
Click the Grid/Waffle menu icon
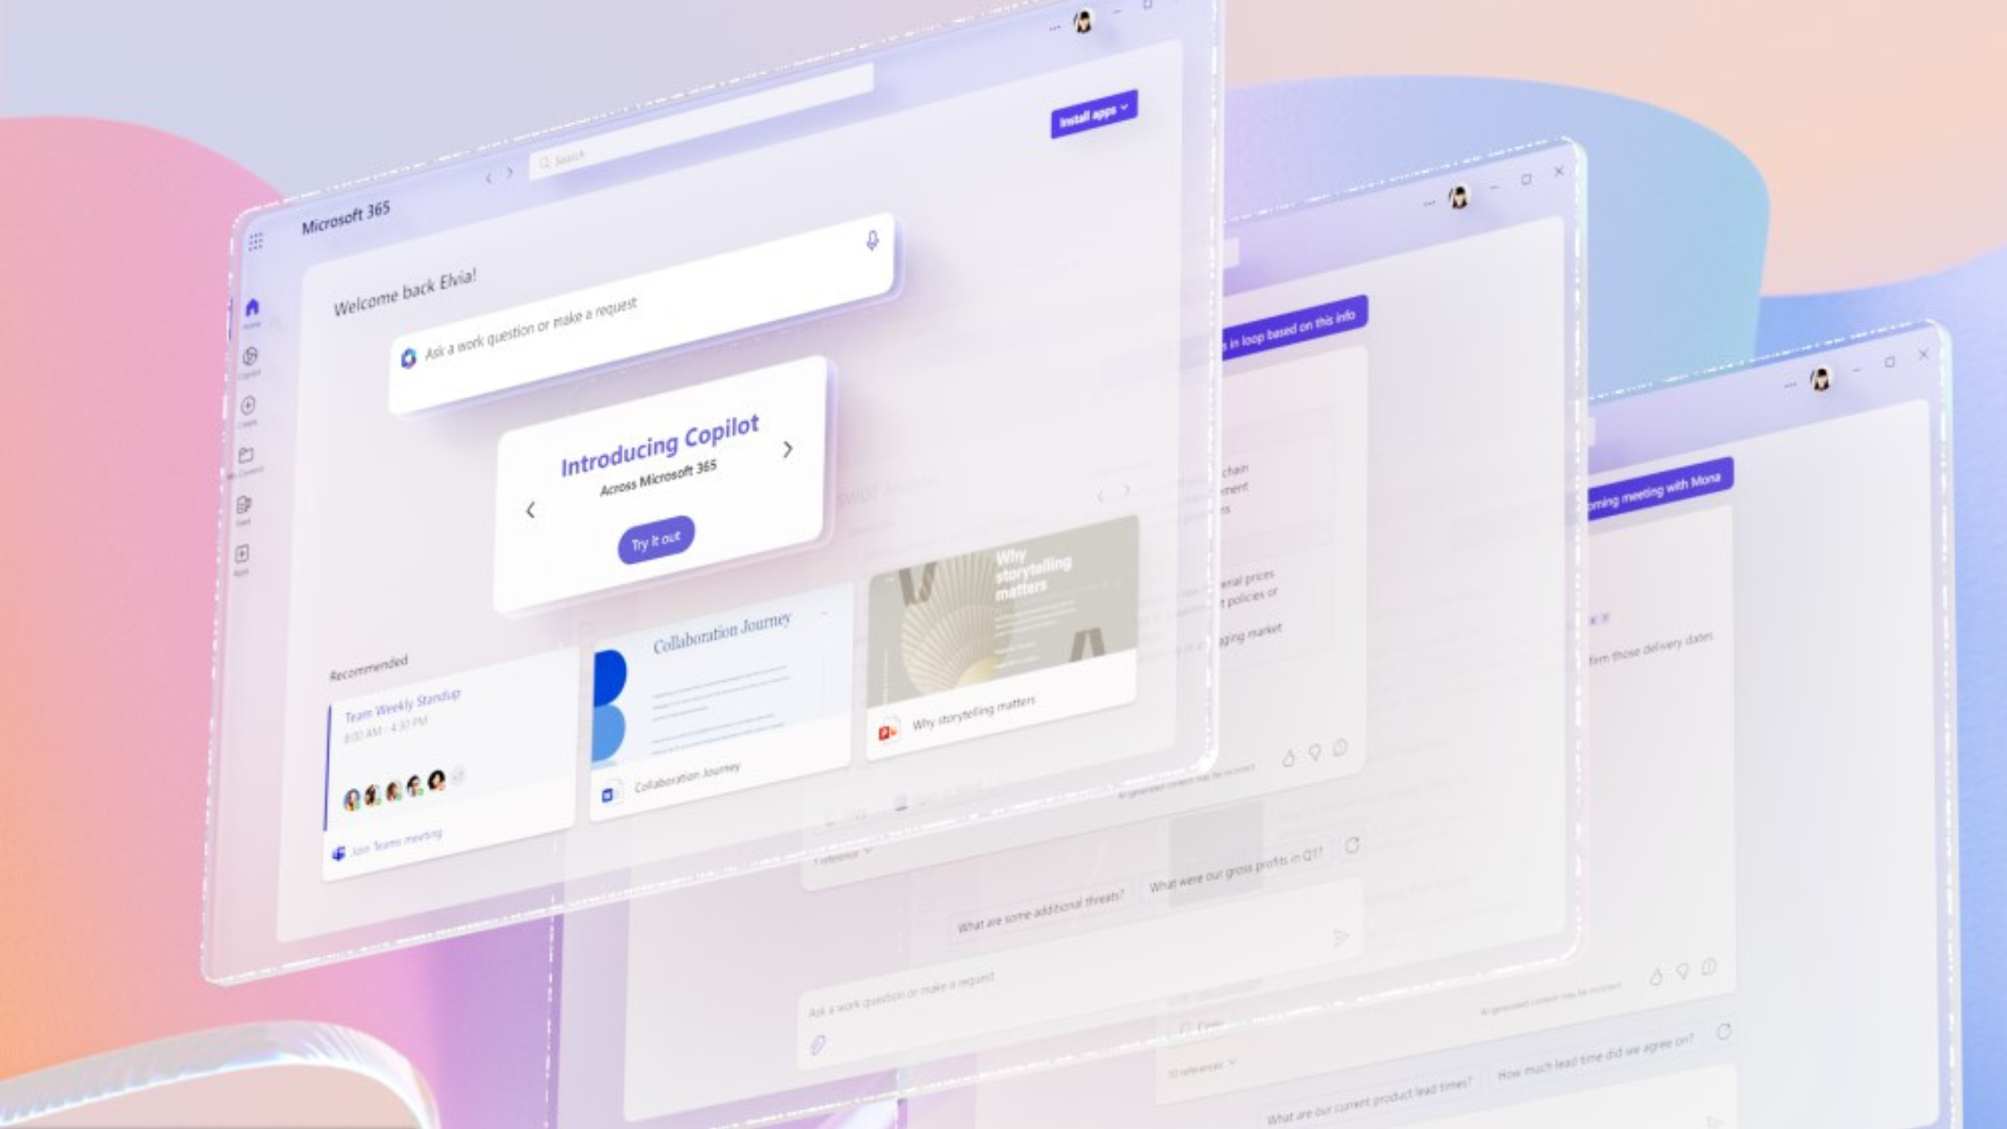(256, 240)
